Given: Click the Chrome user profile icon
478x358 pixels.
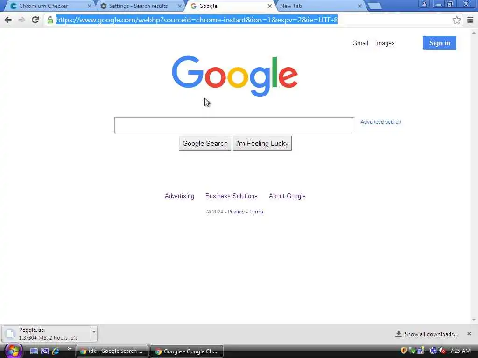Looking at the screenshot, I should tap(424, 4).
